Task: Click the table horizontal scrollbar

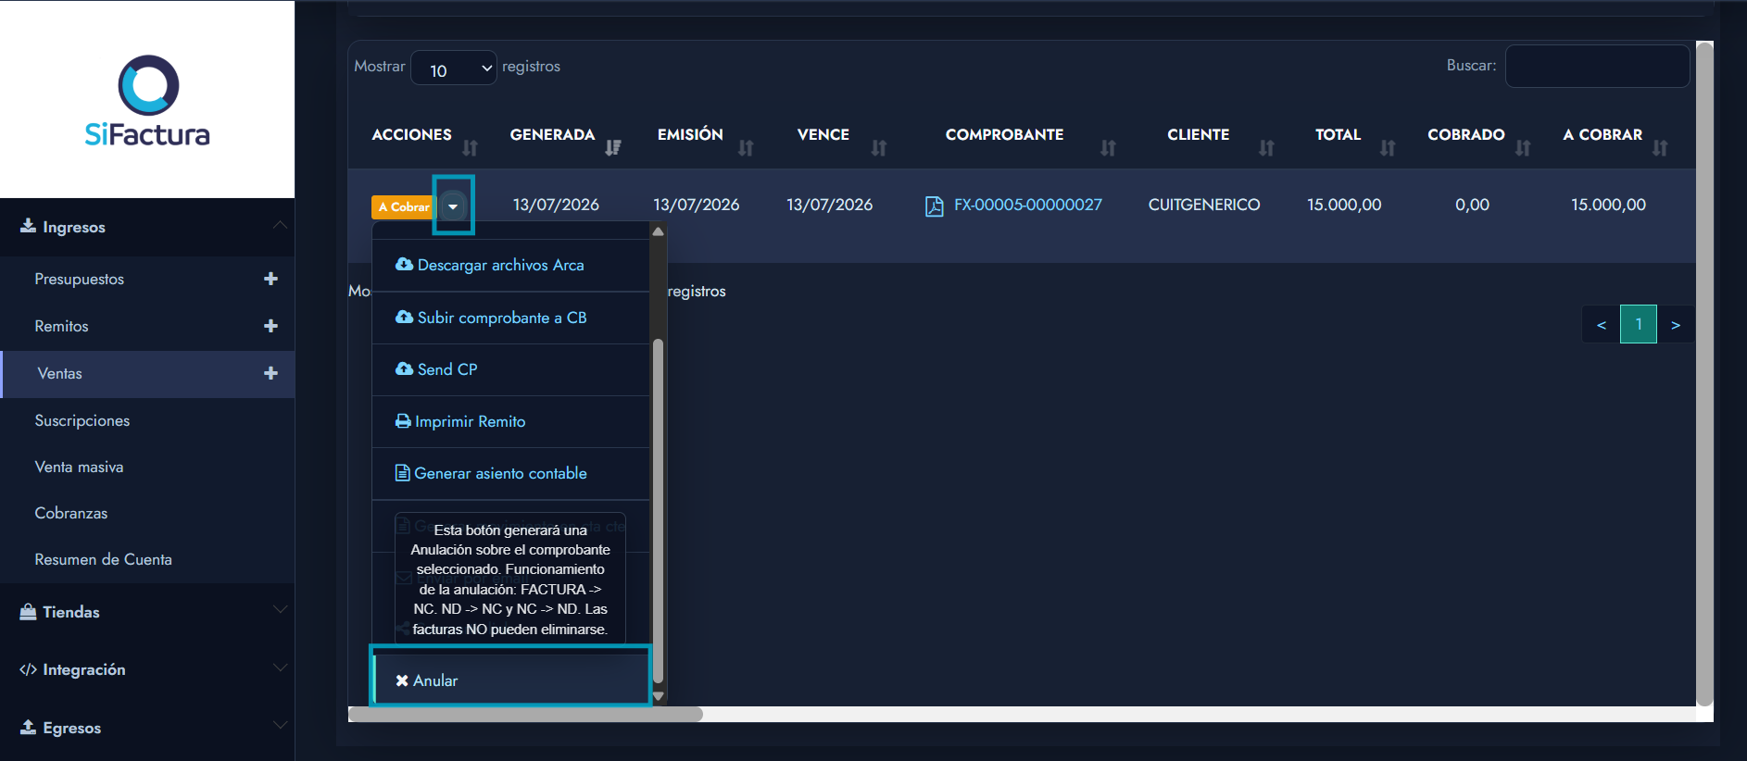Action: (525, 714)
